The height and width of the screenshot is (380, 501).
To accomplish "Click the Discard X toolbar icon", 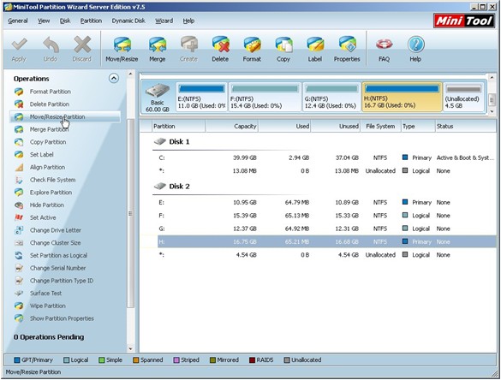I will 82,45.
